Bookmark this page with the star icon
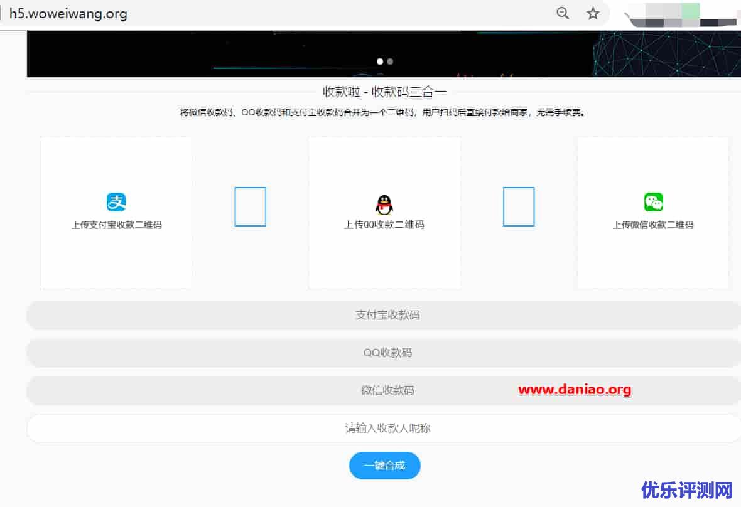 point(593,13)
